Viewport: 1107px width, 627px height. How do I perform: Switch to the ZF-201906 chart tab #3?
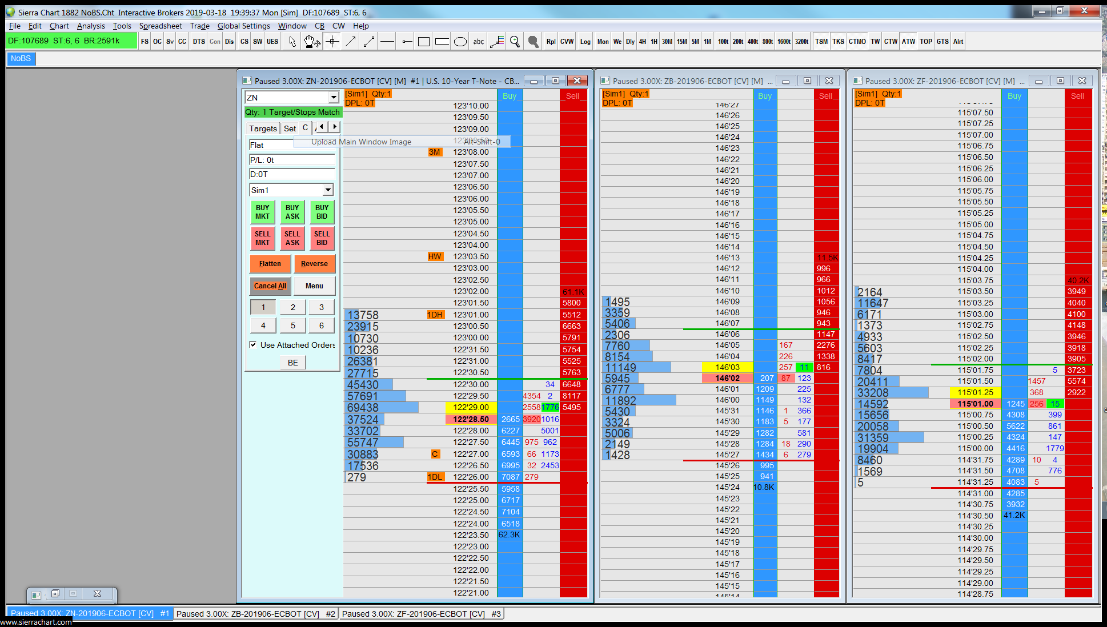pos(422,614)
